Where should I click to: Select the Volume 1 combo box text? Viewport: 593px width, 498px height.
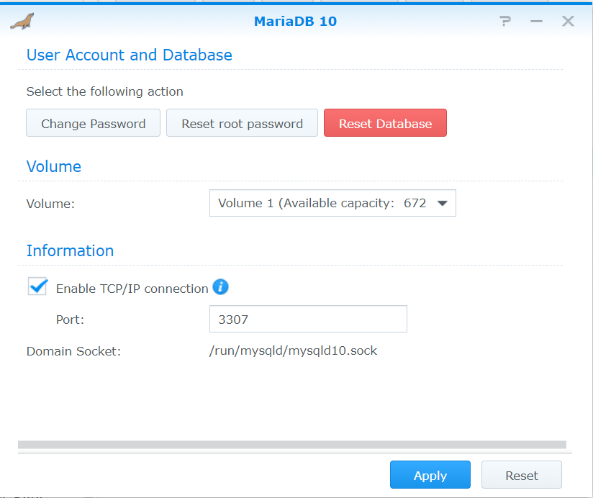pos(322,204)
